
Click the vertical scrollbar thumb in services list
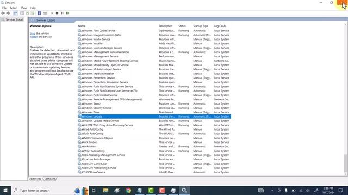(346, 163)
